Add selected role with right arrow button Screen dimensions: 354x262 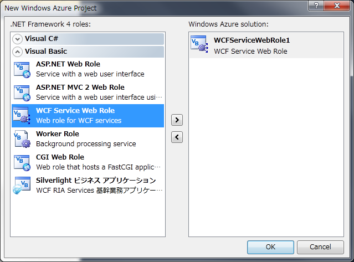tap(177, 120)
